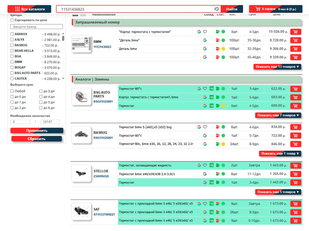Image resolution: width=309 pixels, height=231 pixels.
Task: Click the Введите бренд input field
Action: point(36,27)
